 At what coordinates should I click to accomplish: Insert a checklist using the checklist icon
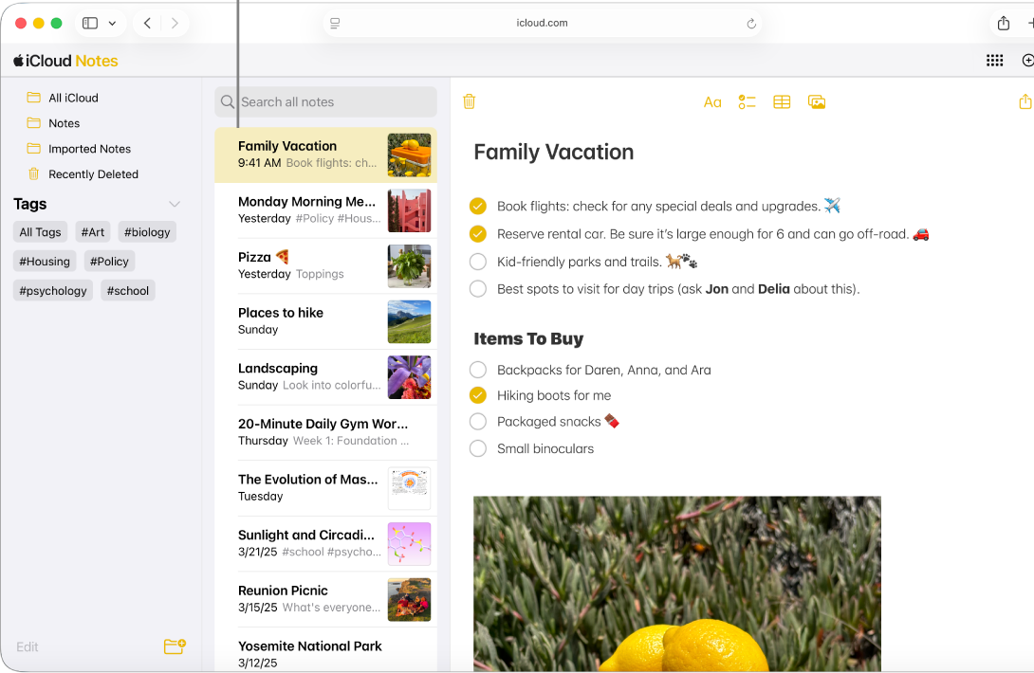point(747,102)
